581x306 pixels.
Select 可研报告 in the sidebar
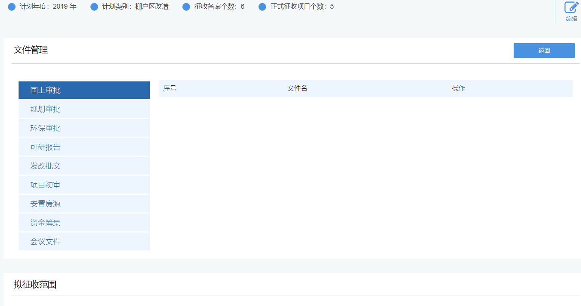pyautogui.click(x=84, y=147)
